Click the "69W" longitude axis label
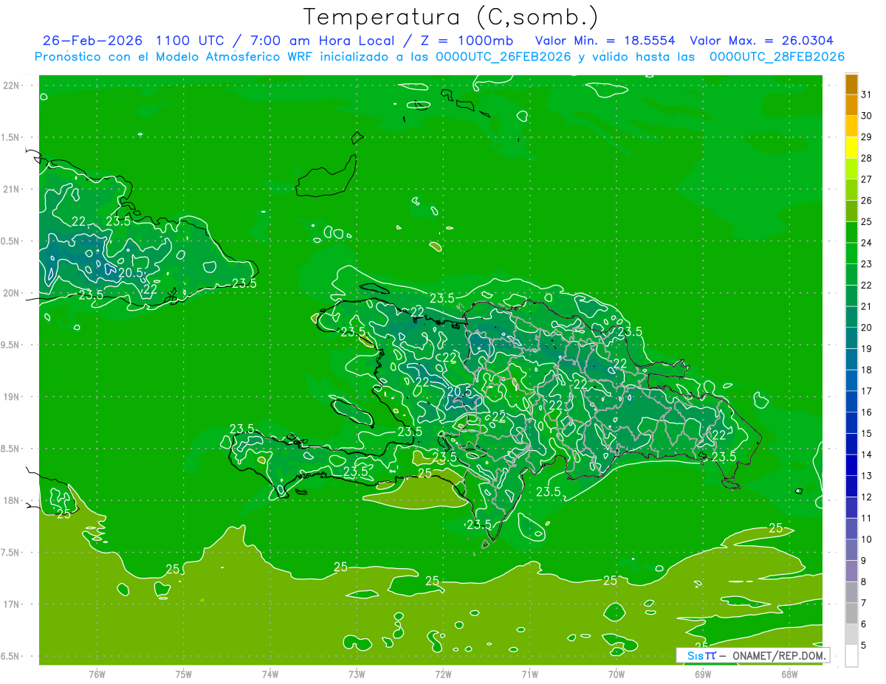The image size is (886, 684). (703, 674)
